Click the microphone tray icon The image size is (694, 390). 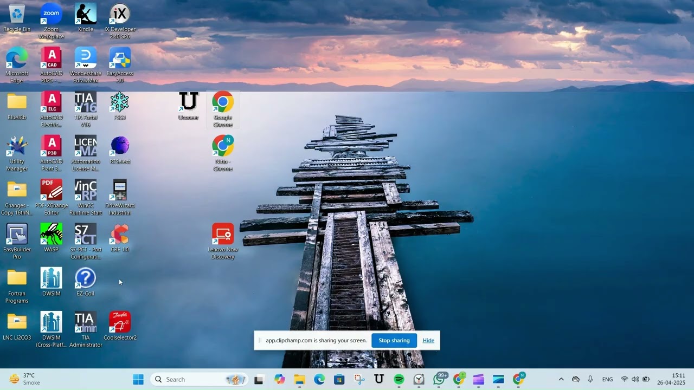pos(590,379)
